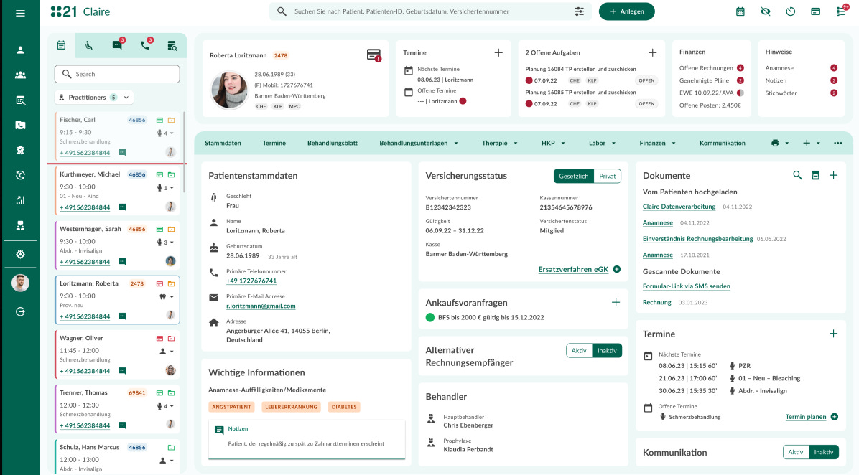The image size is (859, 475).
Task: Set Alternativer Rechnungsempfänger to Inaktiv
Action: coord(607,351)
